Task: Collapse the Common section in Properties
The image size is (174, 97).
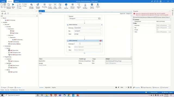Action: (133, 19)
